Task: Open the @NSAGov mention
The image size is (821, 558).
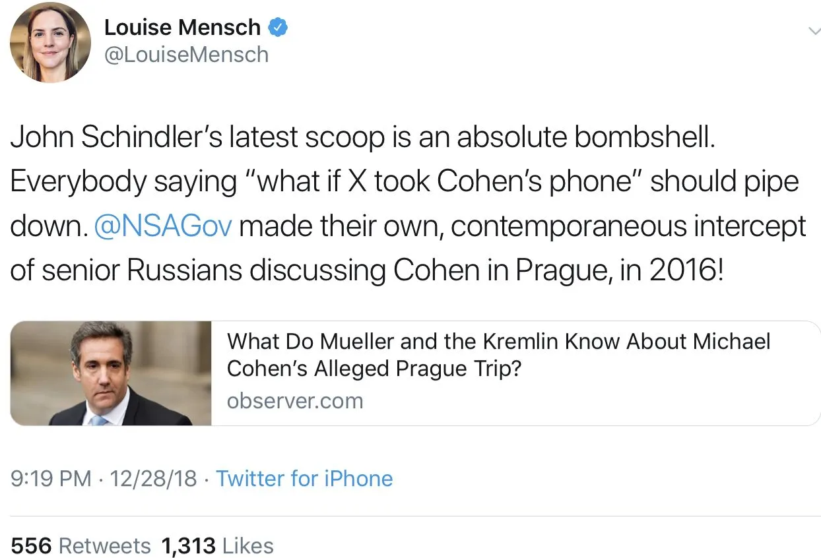Action: pyautogui.click(x=163, y=226)
